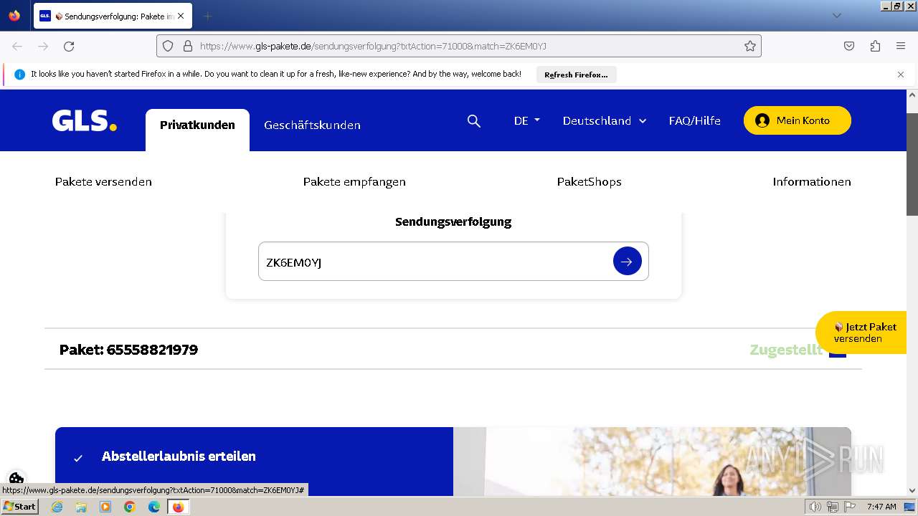The width and height of the screenshot is (918, 516).
Task: Click Firefox taskbar button
Action: coord(178,507)
